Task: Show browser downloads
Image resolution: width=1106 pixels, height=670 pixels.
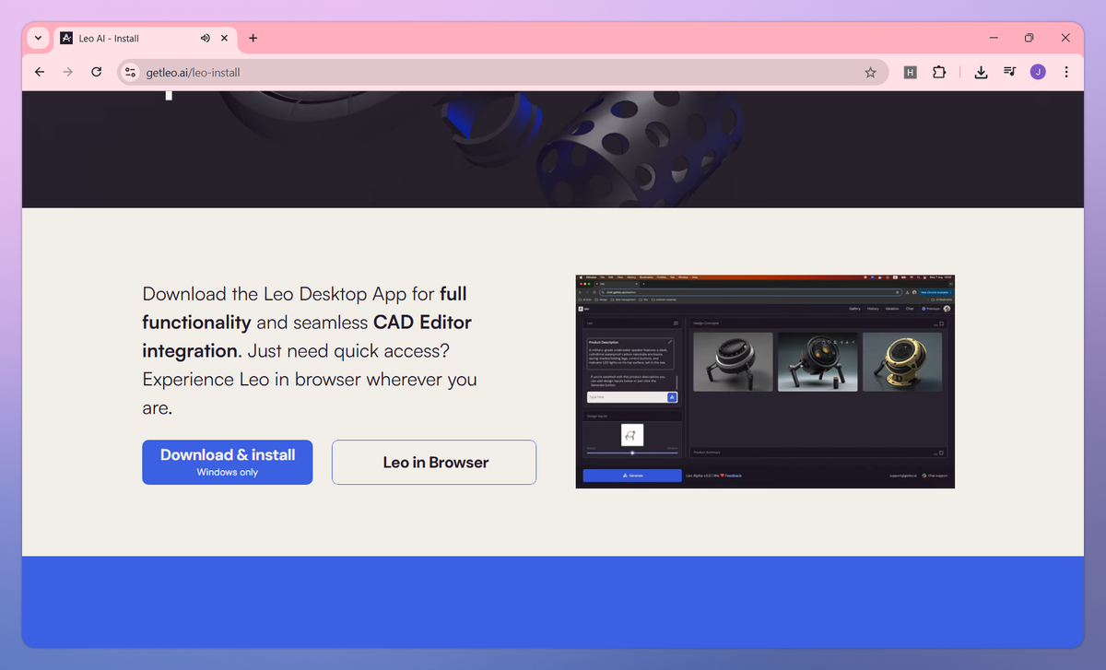Action: click(x=982, y=72)
